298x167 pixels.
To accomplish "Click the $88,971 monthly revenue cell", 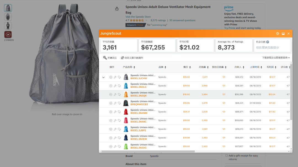I will [x=239, y=112].
